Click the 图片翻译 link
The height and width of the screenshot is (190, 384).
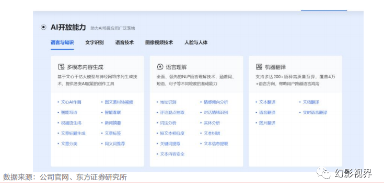click(x=267, y=123)
